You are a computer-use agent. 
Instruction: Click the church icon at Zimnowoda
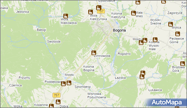94,53
